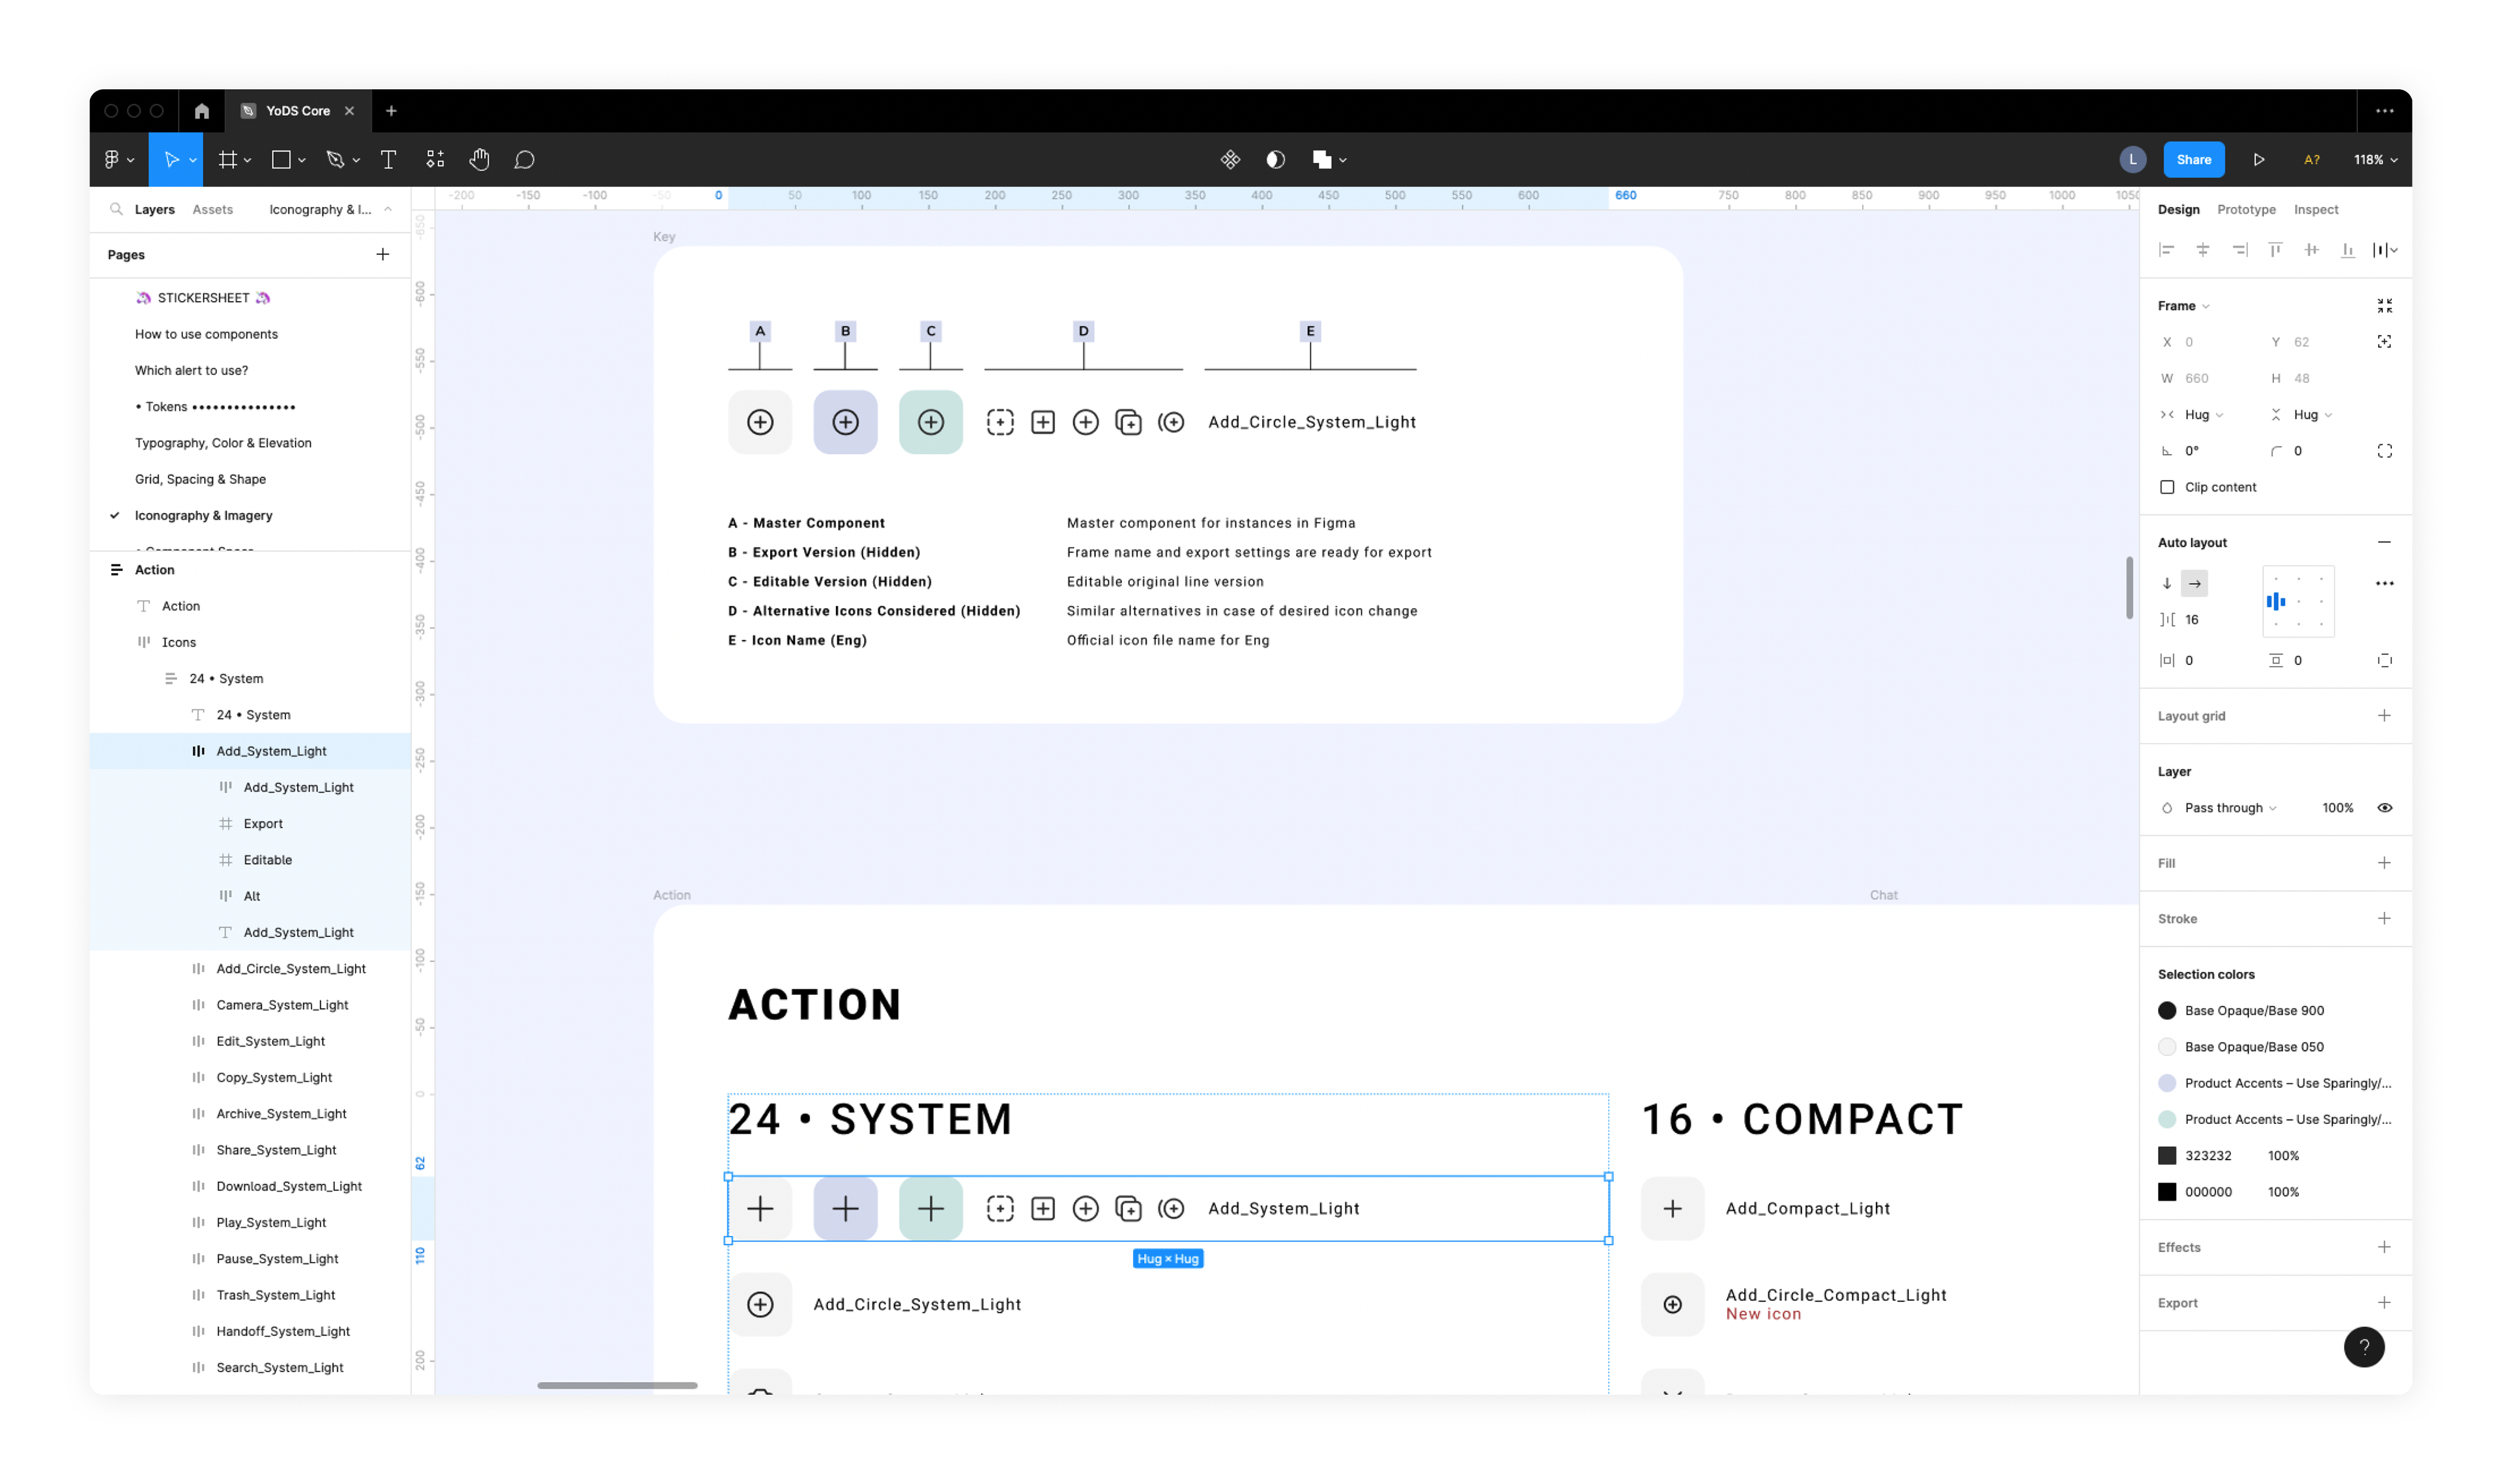This screenshot has width=2502, height=1484.
Task: Select the Text tool
Action: (x=388, y=160)
